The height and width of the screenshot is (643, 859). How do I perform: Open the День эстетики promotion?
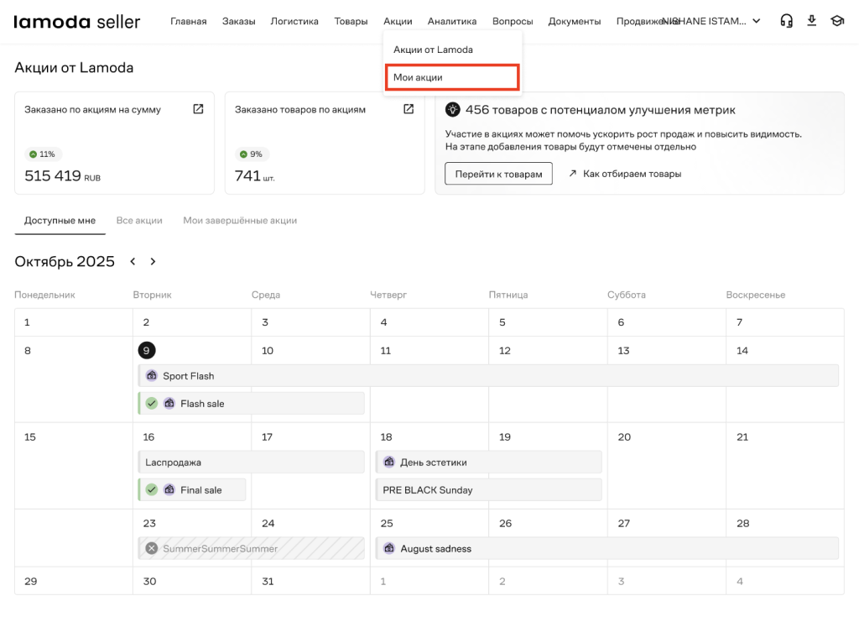[x=489, y=463]
